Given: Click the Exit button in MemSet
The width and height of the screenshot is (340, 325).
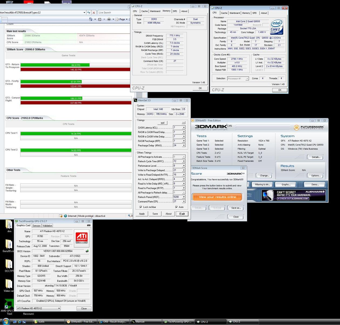Looking at the screenshot, I should [182, 214].
